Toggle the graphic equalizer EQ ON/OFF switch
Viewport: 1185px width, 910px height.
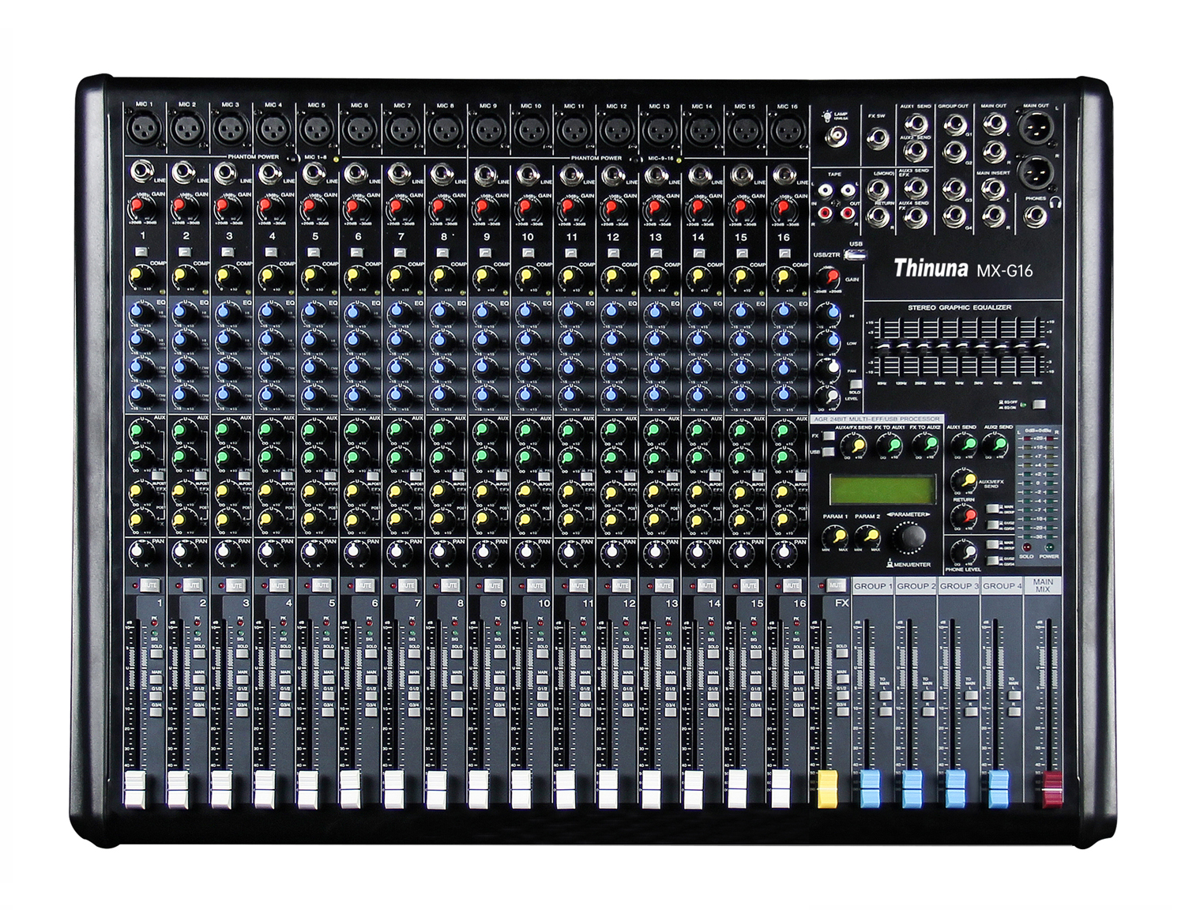tap(1039, 404)
